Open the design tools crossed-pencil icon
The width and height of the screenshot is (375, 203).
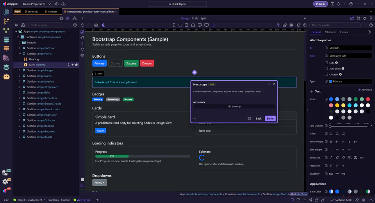[x=359, y=18]
